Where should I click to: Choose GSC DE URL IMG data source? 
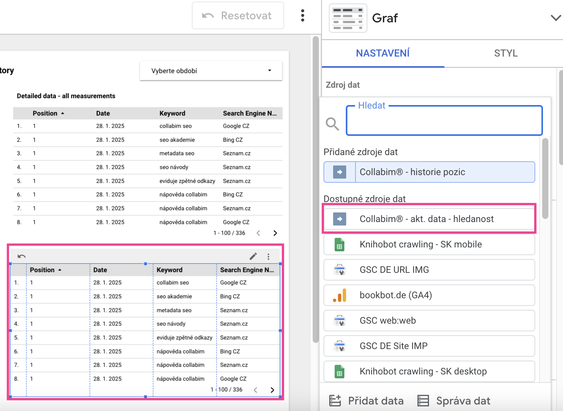[429, 270]
